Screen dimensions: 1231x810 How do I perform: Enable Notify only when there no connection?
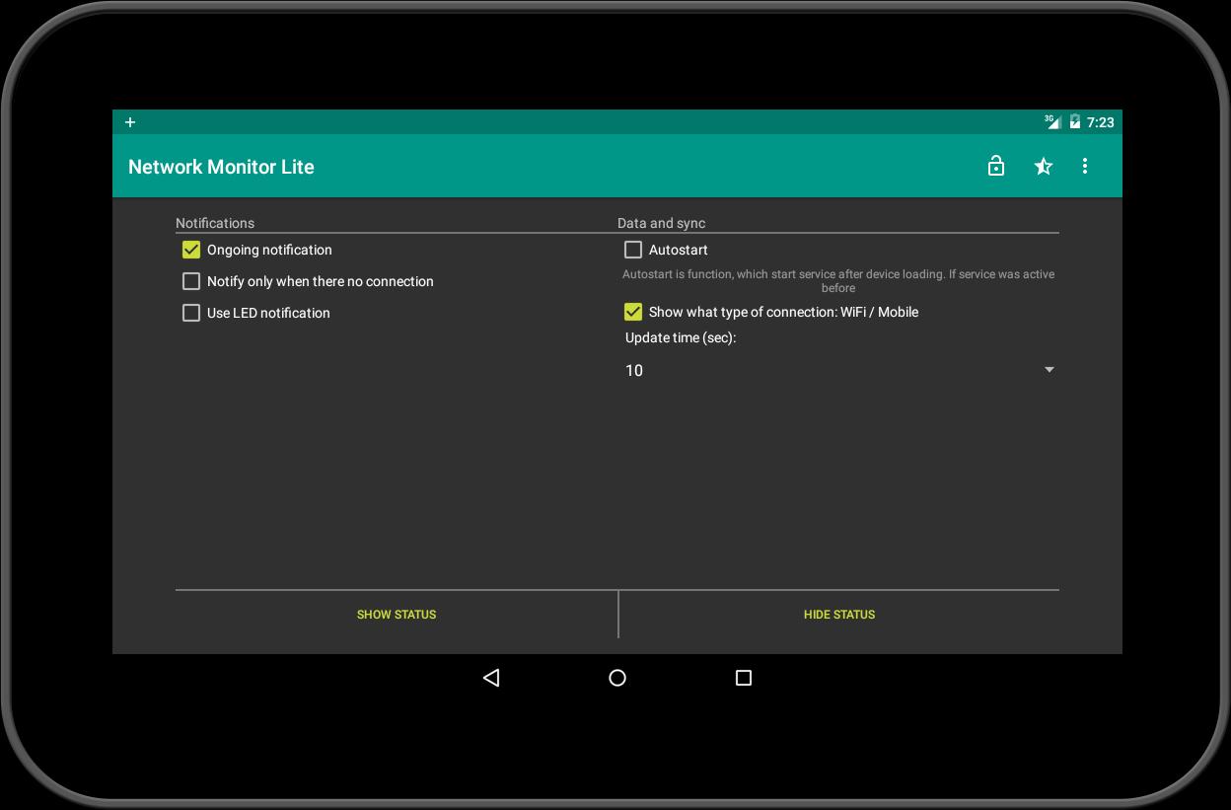pyautogui.click(x=191, y=281)
